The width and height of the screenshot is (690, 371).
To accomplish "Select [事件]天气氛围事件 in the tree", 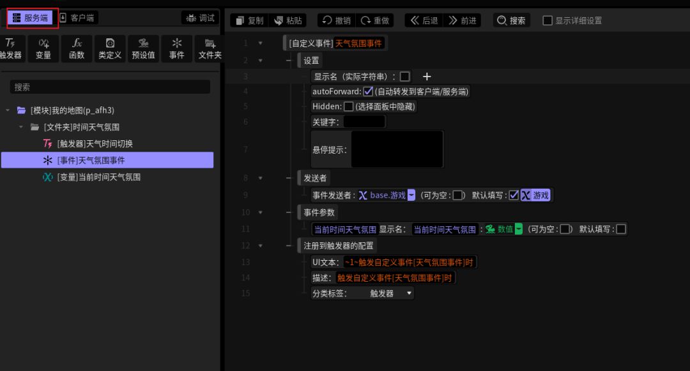I will (x=107, y=160).
